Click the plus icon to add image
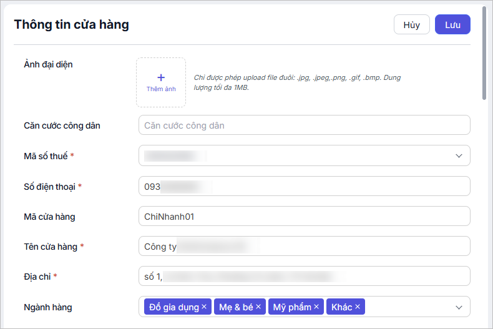 [x=161, y=77]
